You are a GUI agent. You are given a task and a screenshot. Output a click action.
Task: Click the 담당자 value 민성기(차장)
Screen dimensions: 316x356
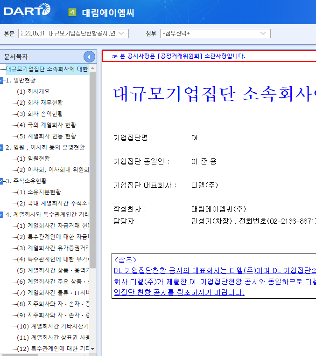coord(211,221)
